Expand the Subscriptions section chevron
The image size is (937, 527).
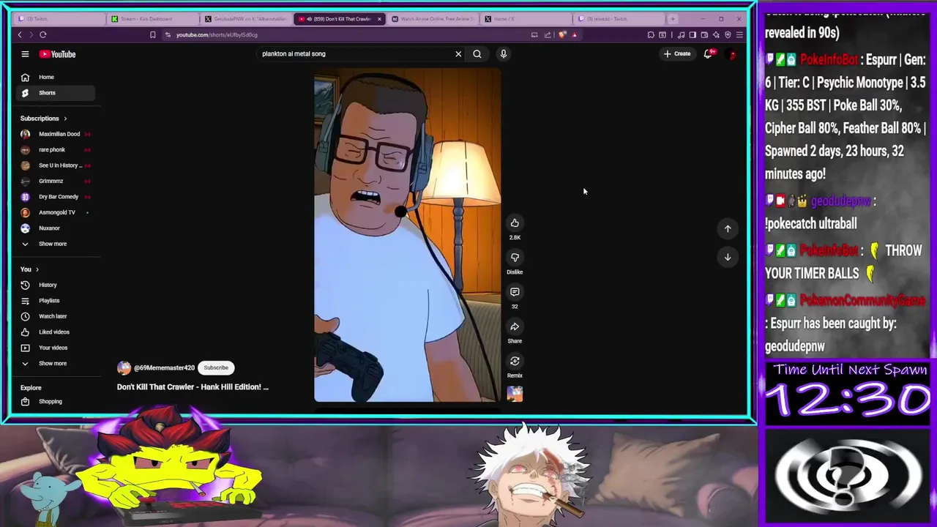pos(65,119)
